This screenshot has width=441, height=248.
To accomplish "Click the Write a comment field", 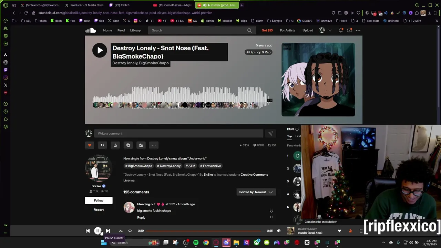I will pyautogui.click(x=179, y=133).
